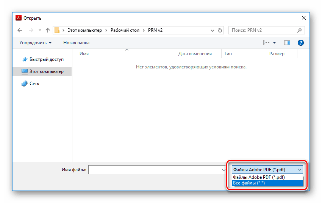
Task: Select 'Рабочий стол' in the address path
Action: pyautogui.click(x=125, y=30)
